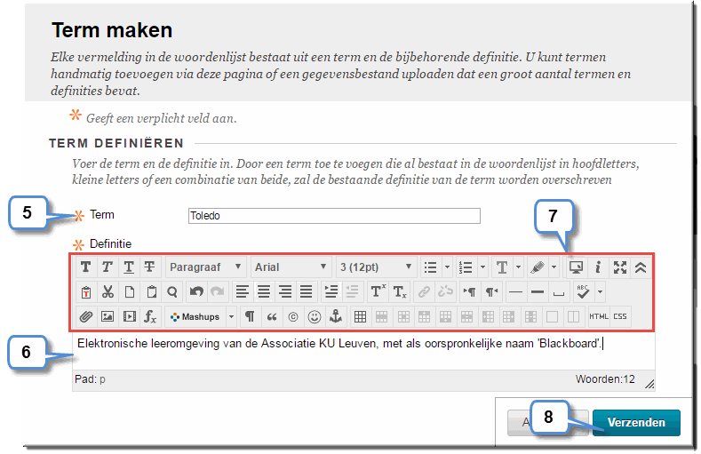Open the Mashups menu
The image size is (701, 454).
click(x=195, y=317)
